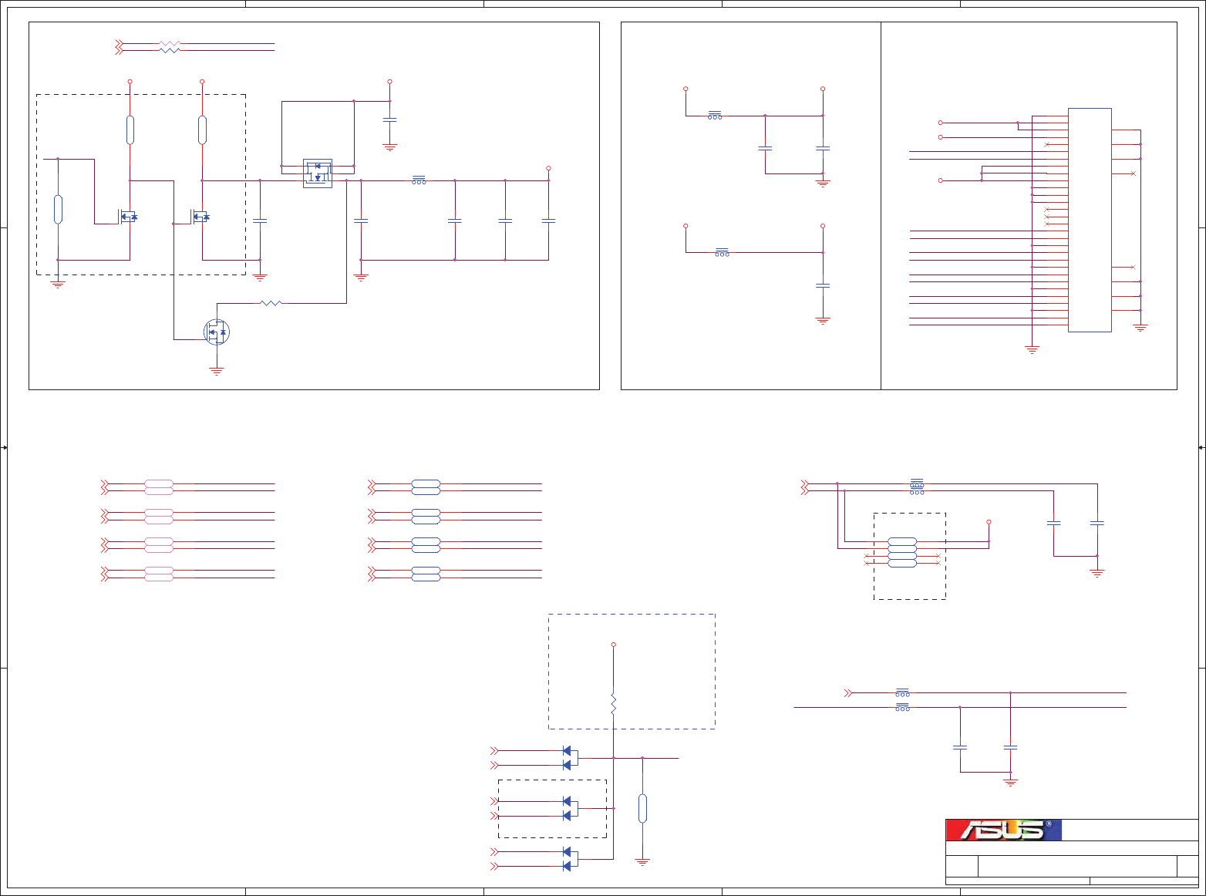Click the ground symbol of the bottom-right filter
The height and width of the screenshot is (896, 1206).
(x=1010, y=783)
